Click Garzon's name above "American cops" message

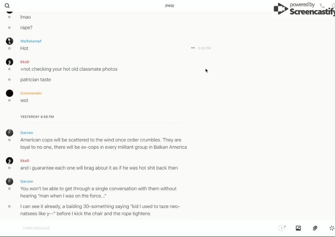click(x=27, y=133)
